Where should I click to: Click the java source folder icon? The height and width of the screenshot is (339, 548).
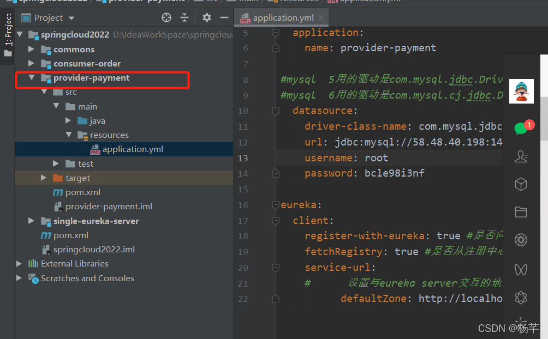tap(82, 121)
